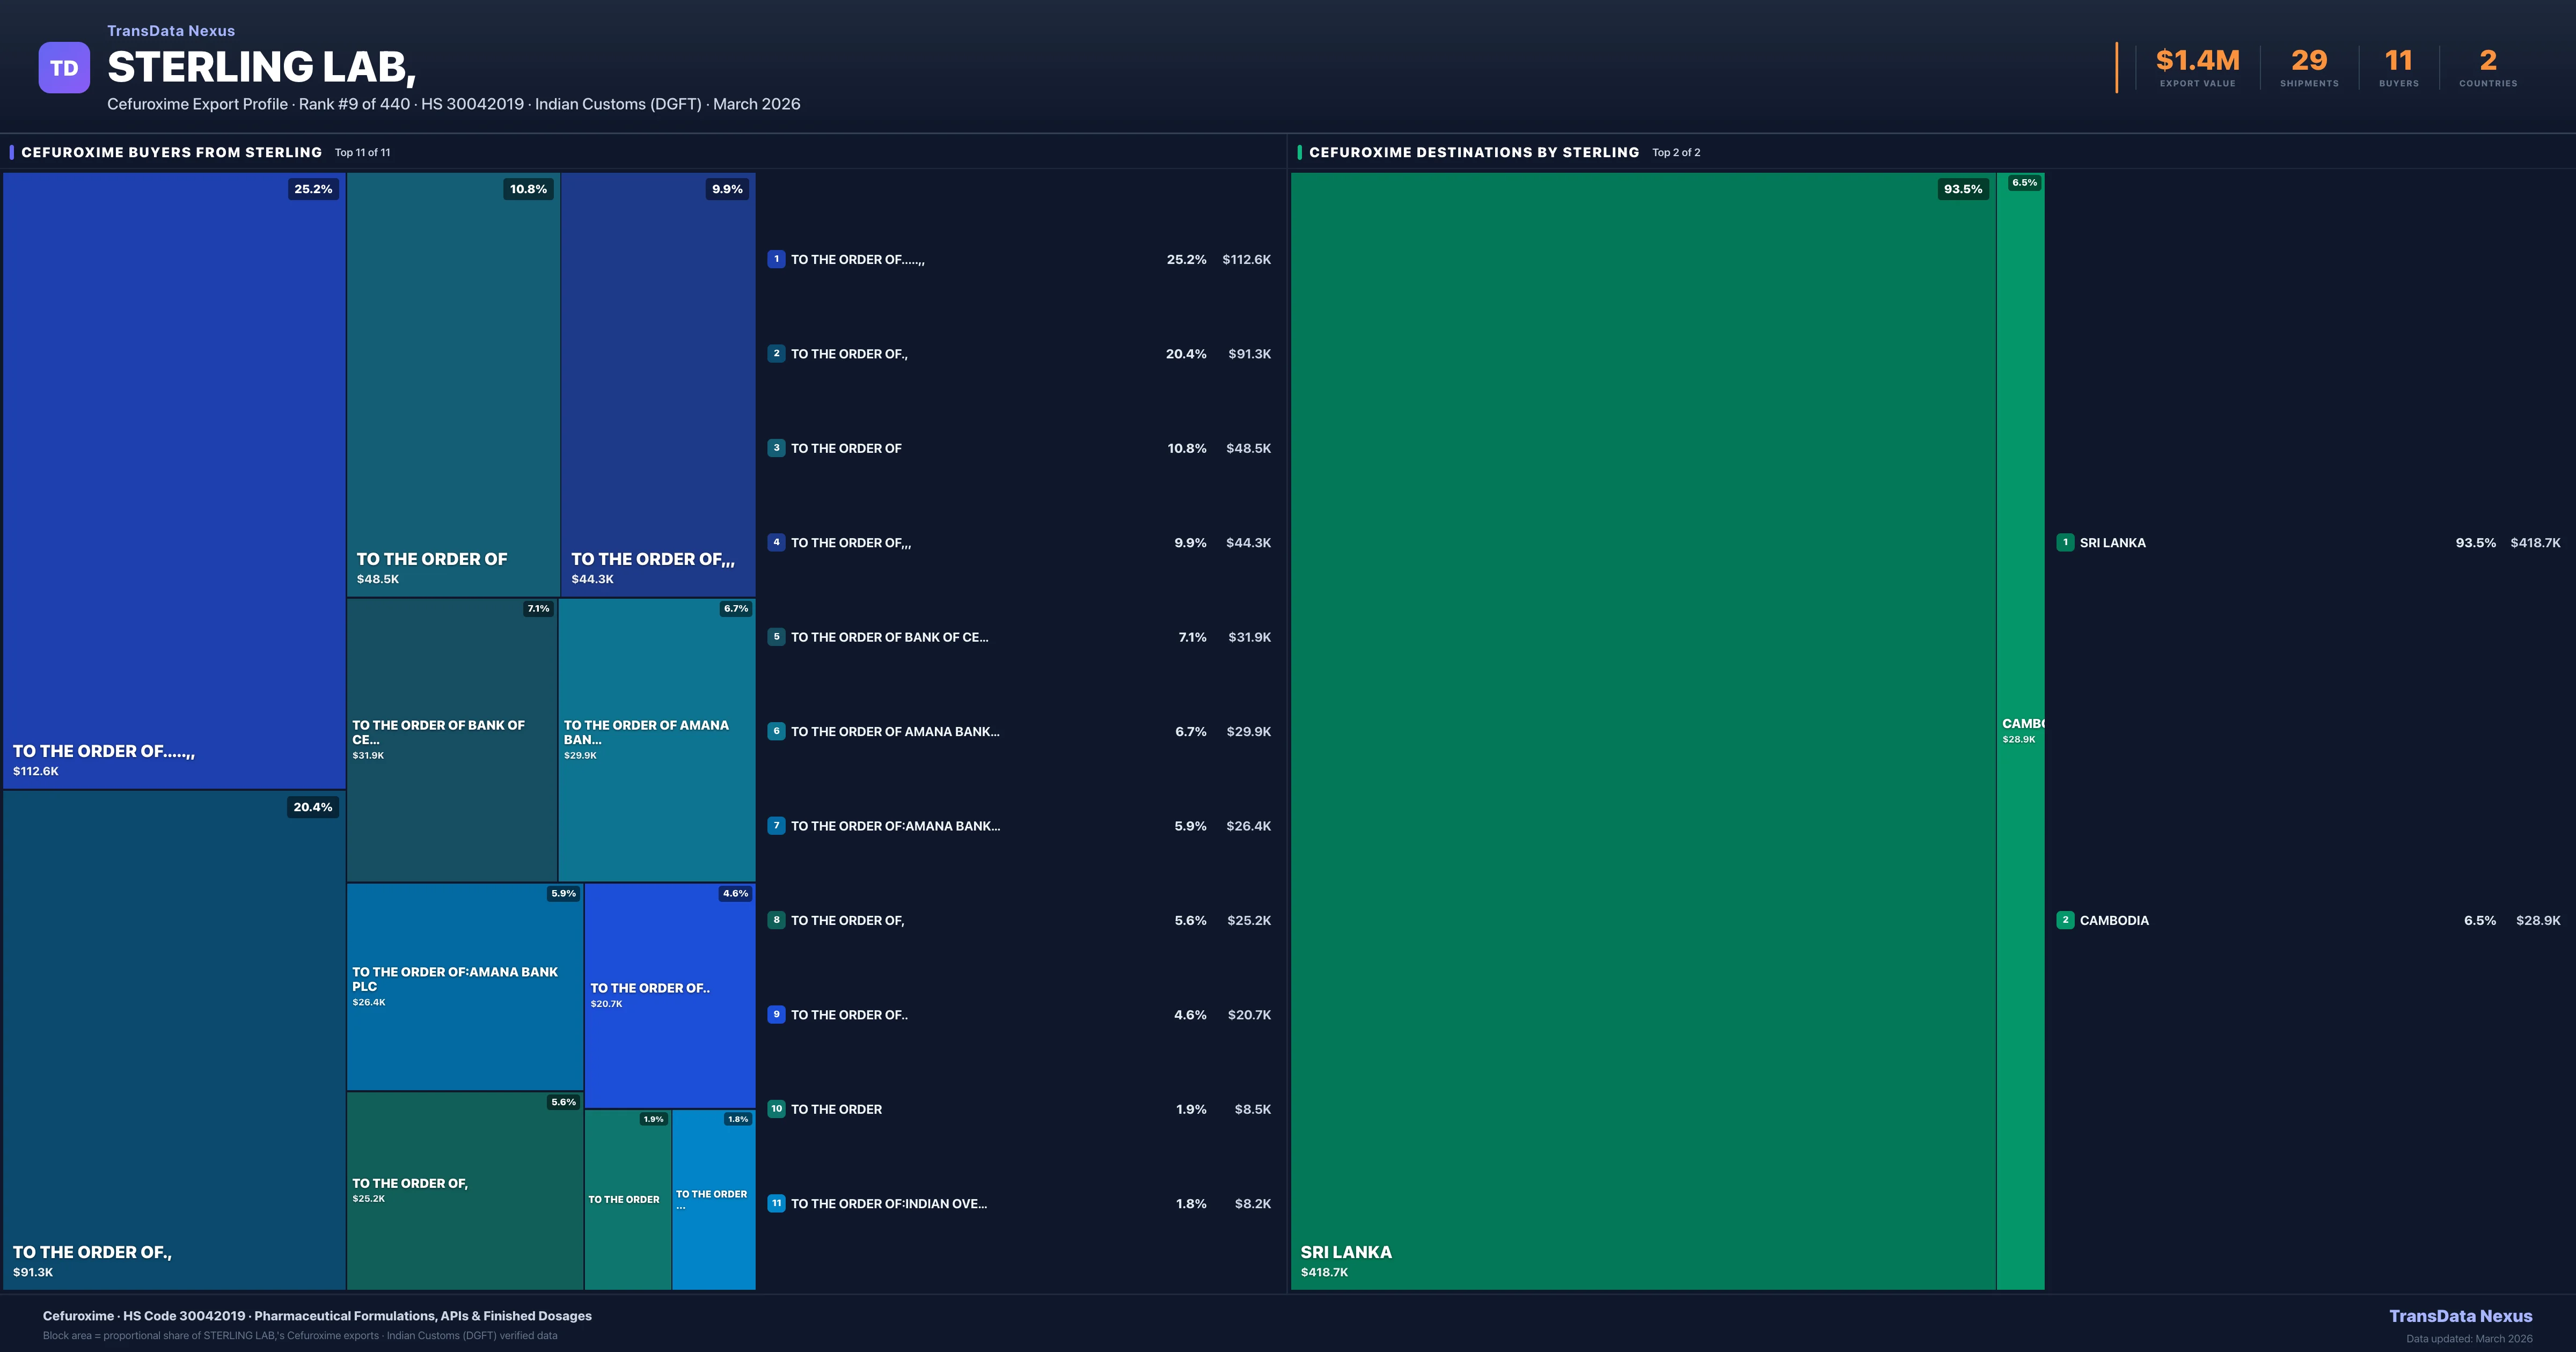Click the 25.2% percentage badge on treemap

pos(313,189)
